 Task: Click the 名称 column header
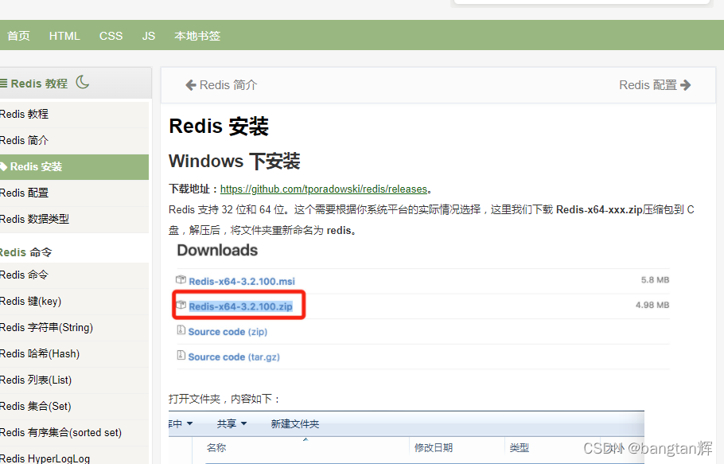tap(216, 447)
